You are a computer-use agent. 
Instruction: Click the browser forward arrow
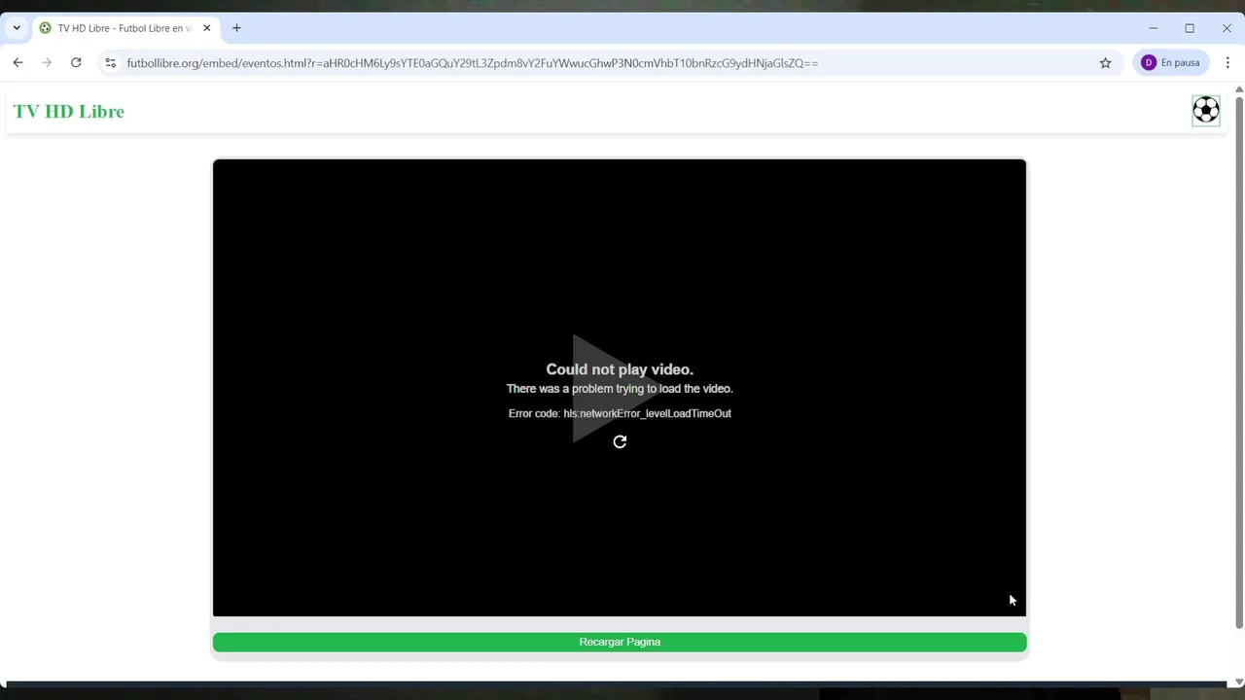tap(47, 62)
